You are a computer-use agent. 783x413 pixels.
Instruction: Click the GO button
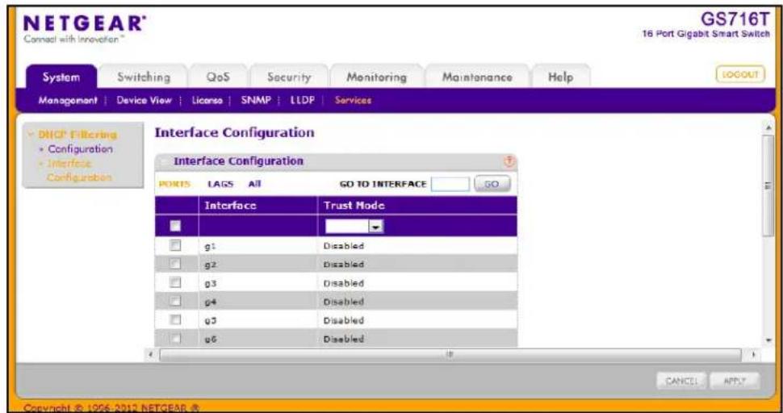(x=492, y=184)
